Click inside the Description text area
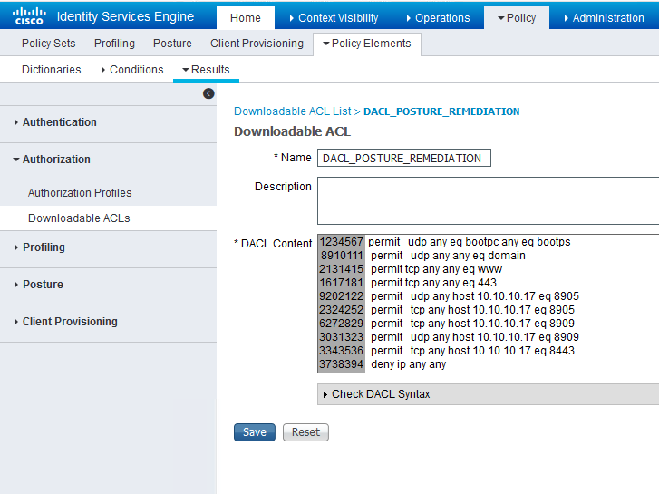This screenshot has width=659, height=494. click(x=488, y=200)
